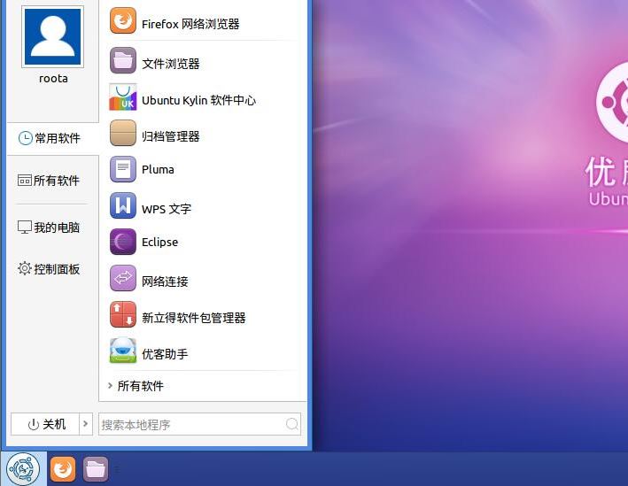The image size is (628, 486).
Task: Open 我的电脑 from sidebar
Action: point(49,228)
